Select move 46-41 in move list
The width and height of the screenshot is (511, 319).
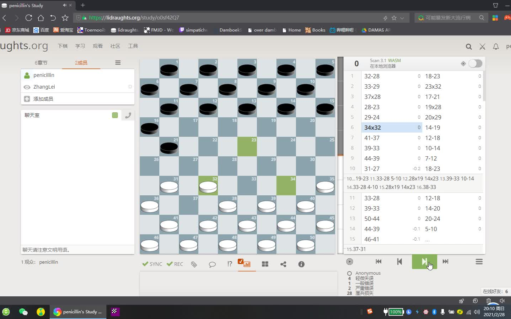[391, 239]
